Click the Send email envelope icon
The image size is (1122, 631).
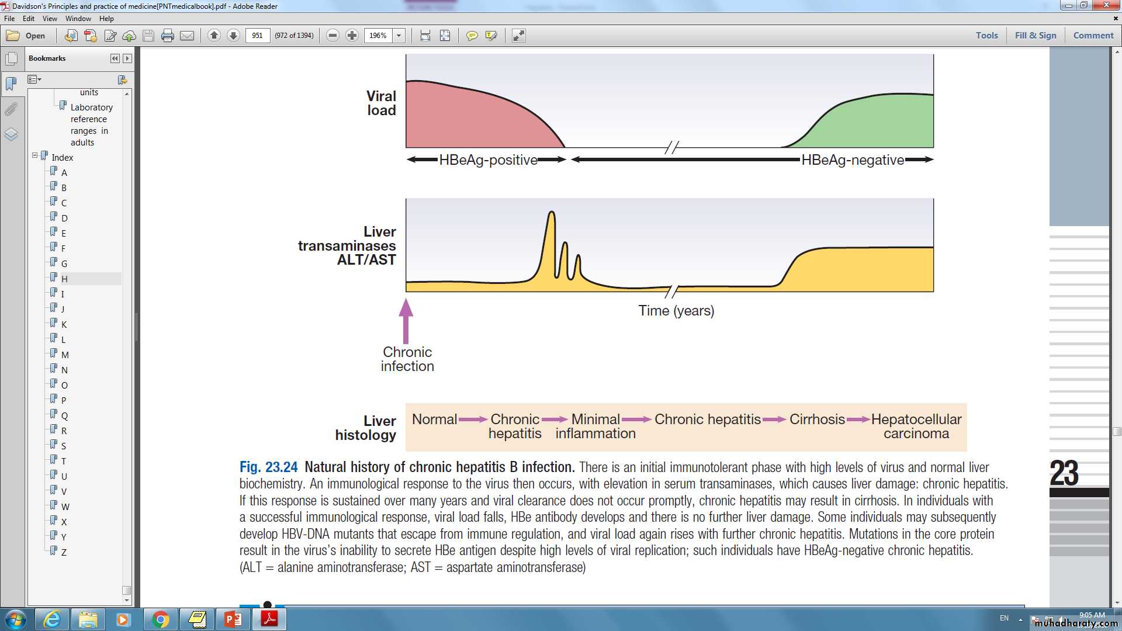coord(187,36)
